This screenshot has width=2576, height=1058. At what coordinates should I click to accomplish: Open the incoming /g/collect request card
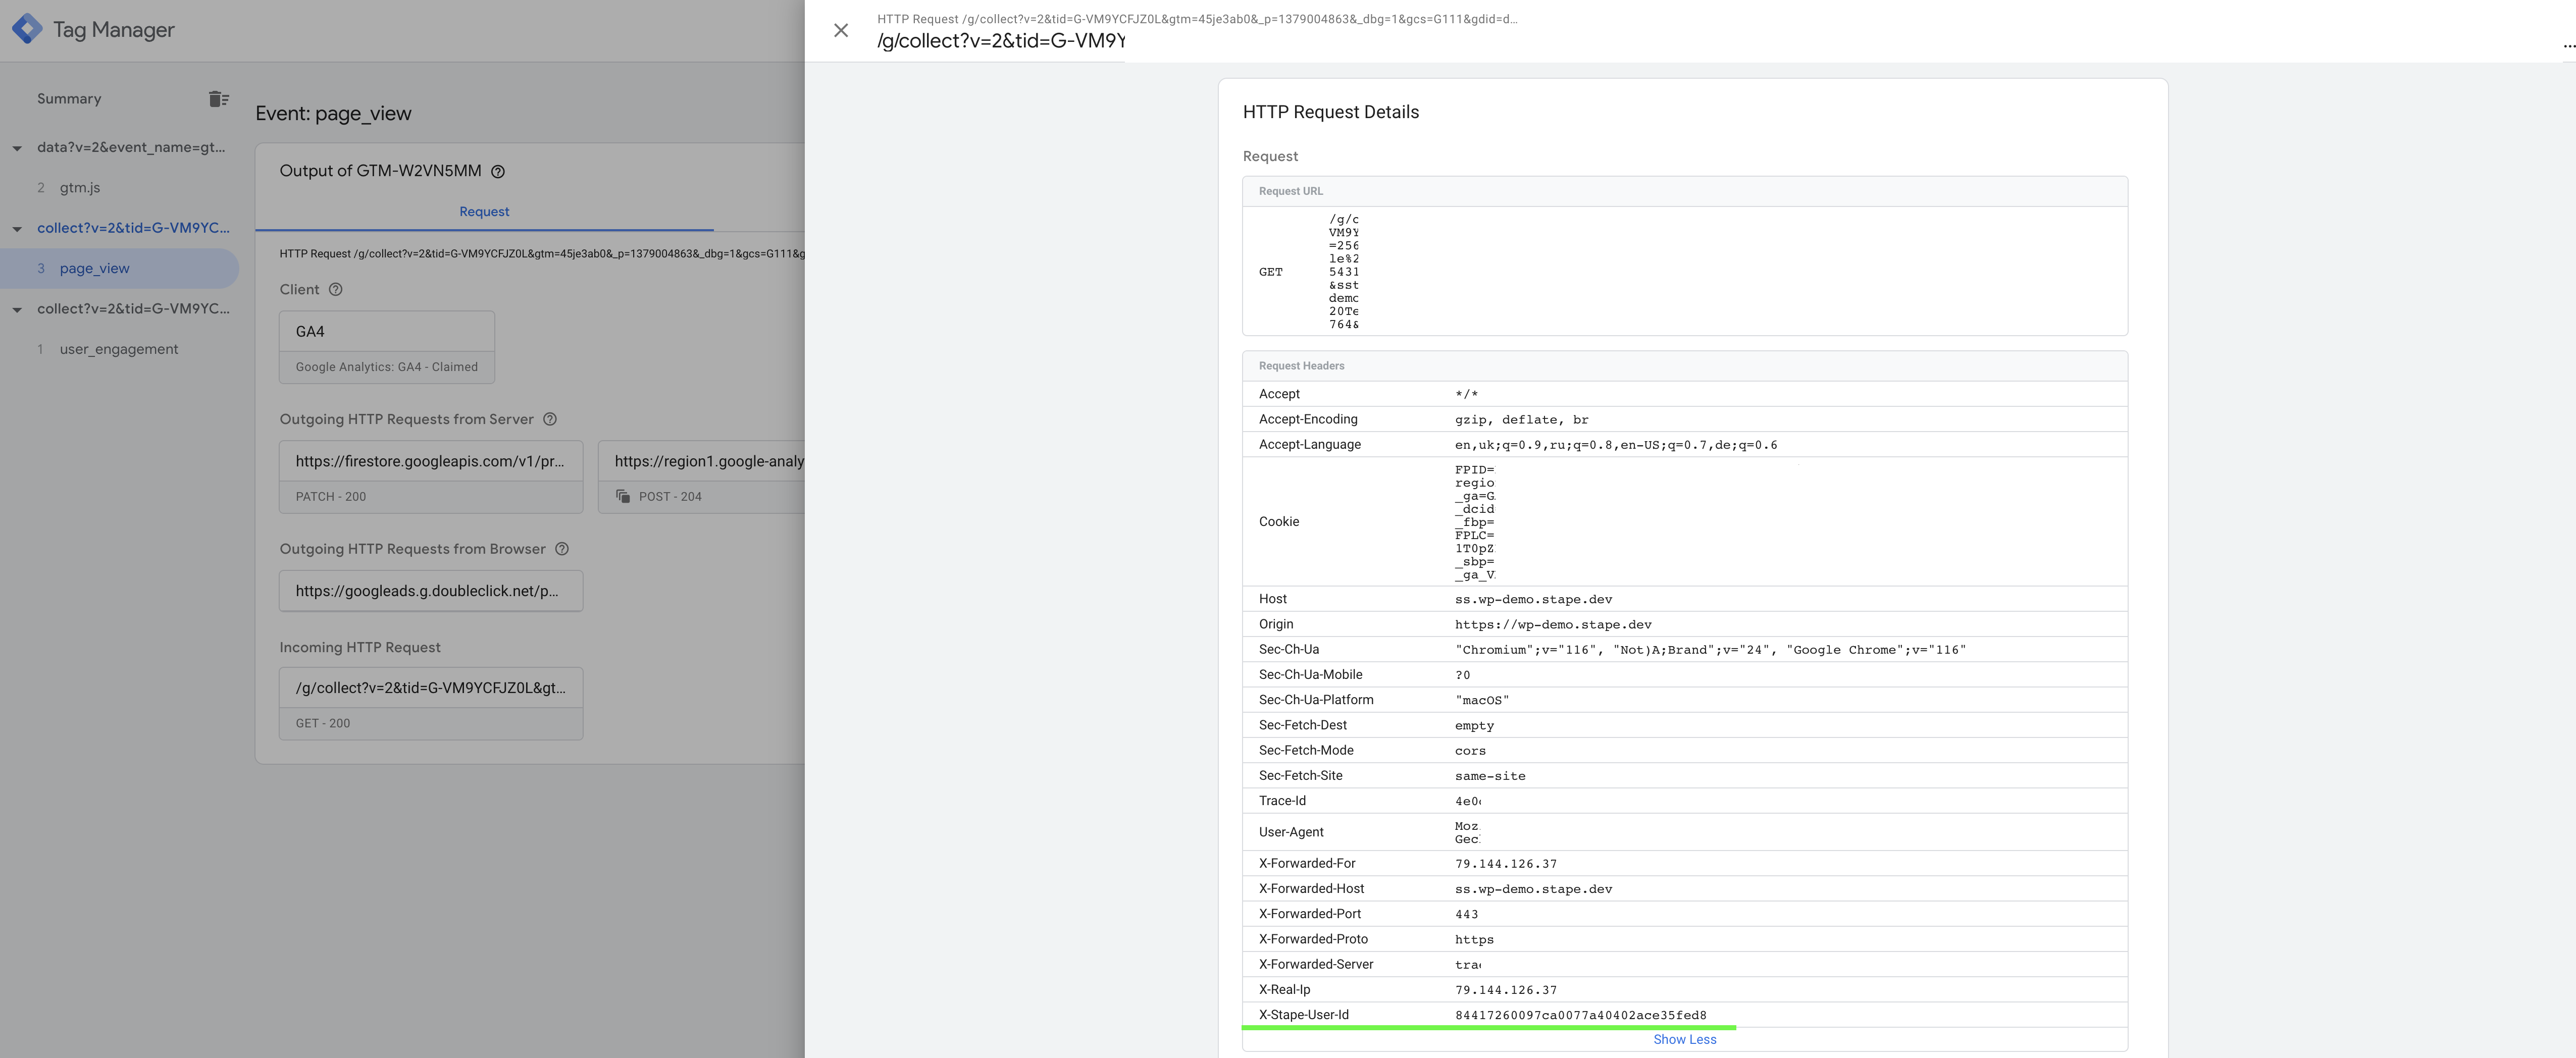point(431,704)
